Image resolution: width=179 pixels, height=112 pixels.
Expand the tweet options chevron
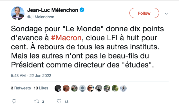166,14
